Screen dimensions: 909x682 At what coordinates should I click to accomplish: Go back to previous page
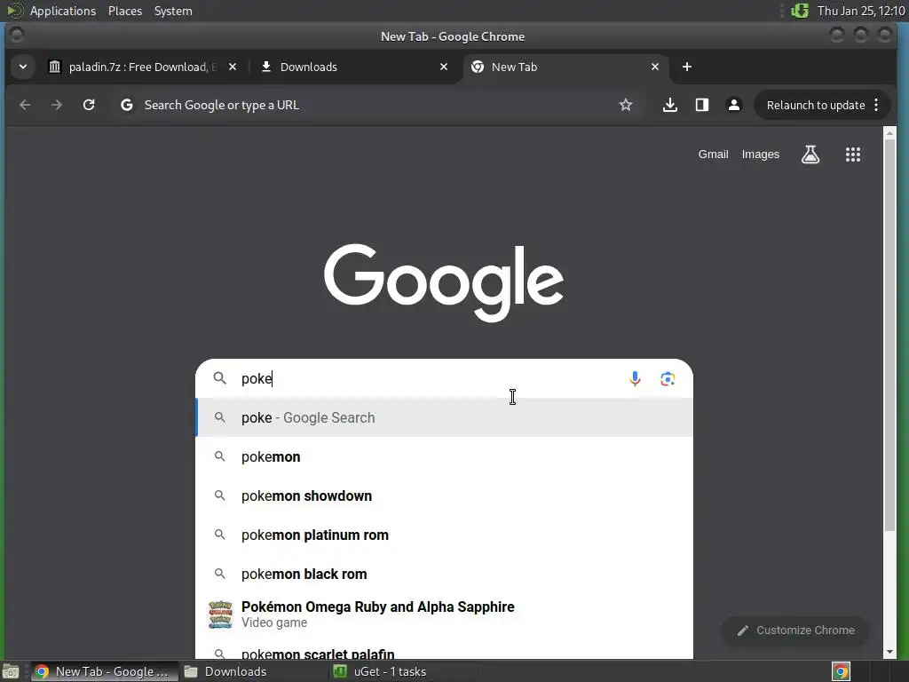[x=25, y=105]
